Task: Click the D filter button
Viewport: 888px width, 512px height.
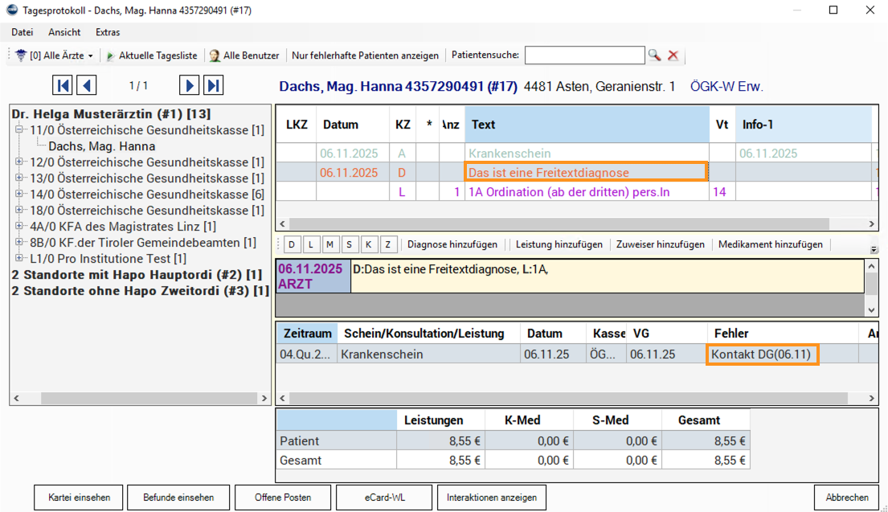Action: (x=292, y=244)
